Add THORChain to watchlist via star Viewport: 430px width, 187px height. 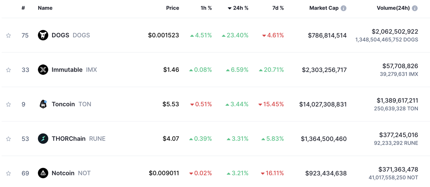(8, 139)
